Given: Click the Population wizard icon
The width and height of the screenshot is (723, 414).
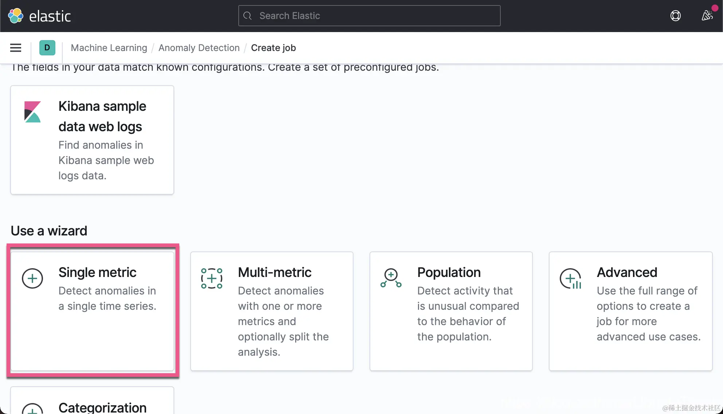Looking at the screenshot, I should [391, 278].
